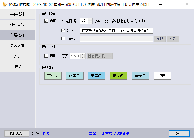Image resolution: width=194 pixels, height=138 pixels.
Task: Enable the 定时提醒 启用 checkbox
Action: [46, 21]
